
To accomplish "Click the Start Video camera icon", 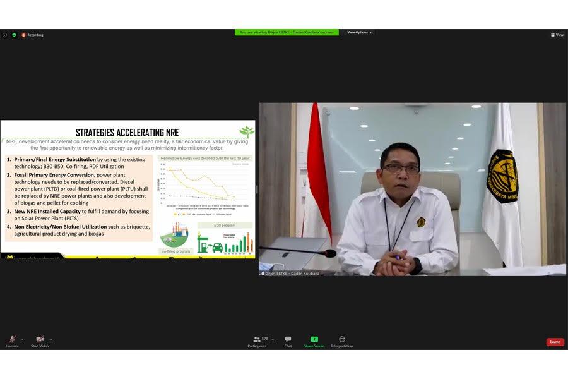I will pyautogui.click(x=39, y=339).
